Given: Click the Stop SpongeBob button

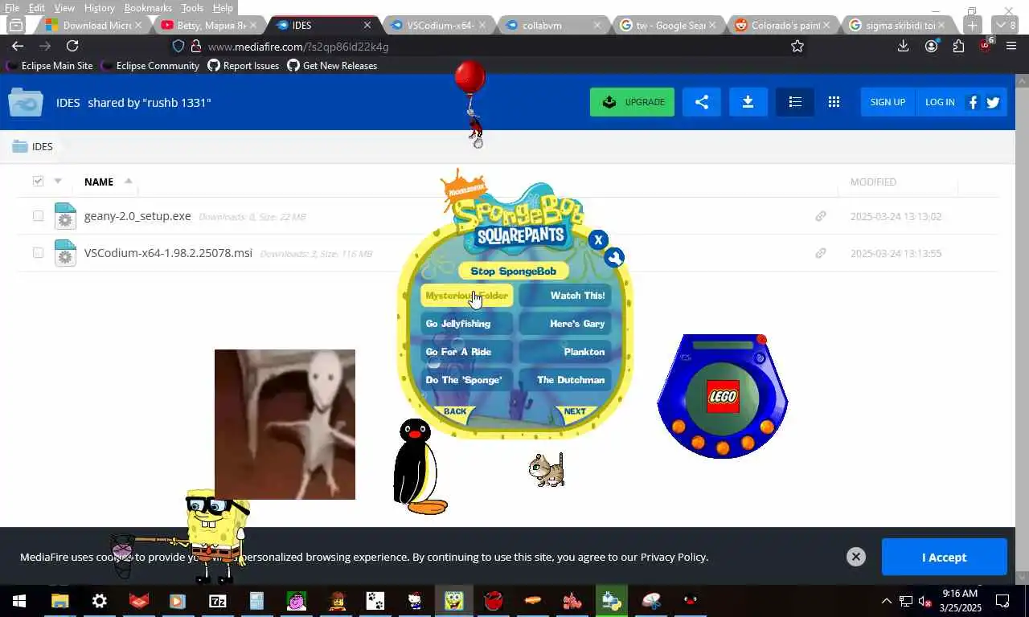Looking at the screenshot, I should [x=513, y=271].
